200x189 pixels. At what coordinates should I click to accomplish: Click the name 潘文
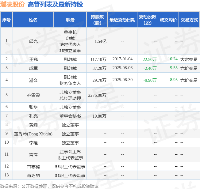point(33,80)
